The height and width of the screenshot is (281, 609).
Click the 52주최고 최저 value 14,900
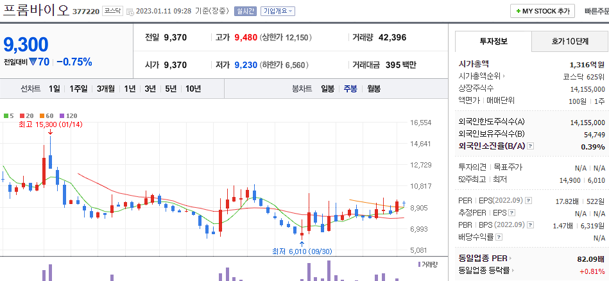pos(570,180)
